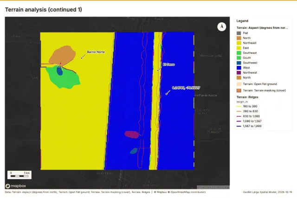Click the Mapbox logo on the map
Viewport: 297px width, 198px height.
click(16, 186)
